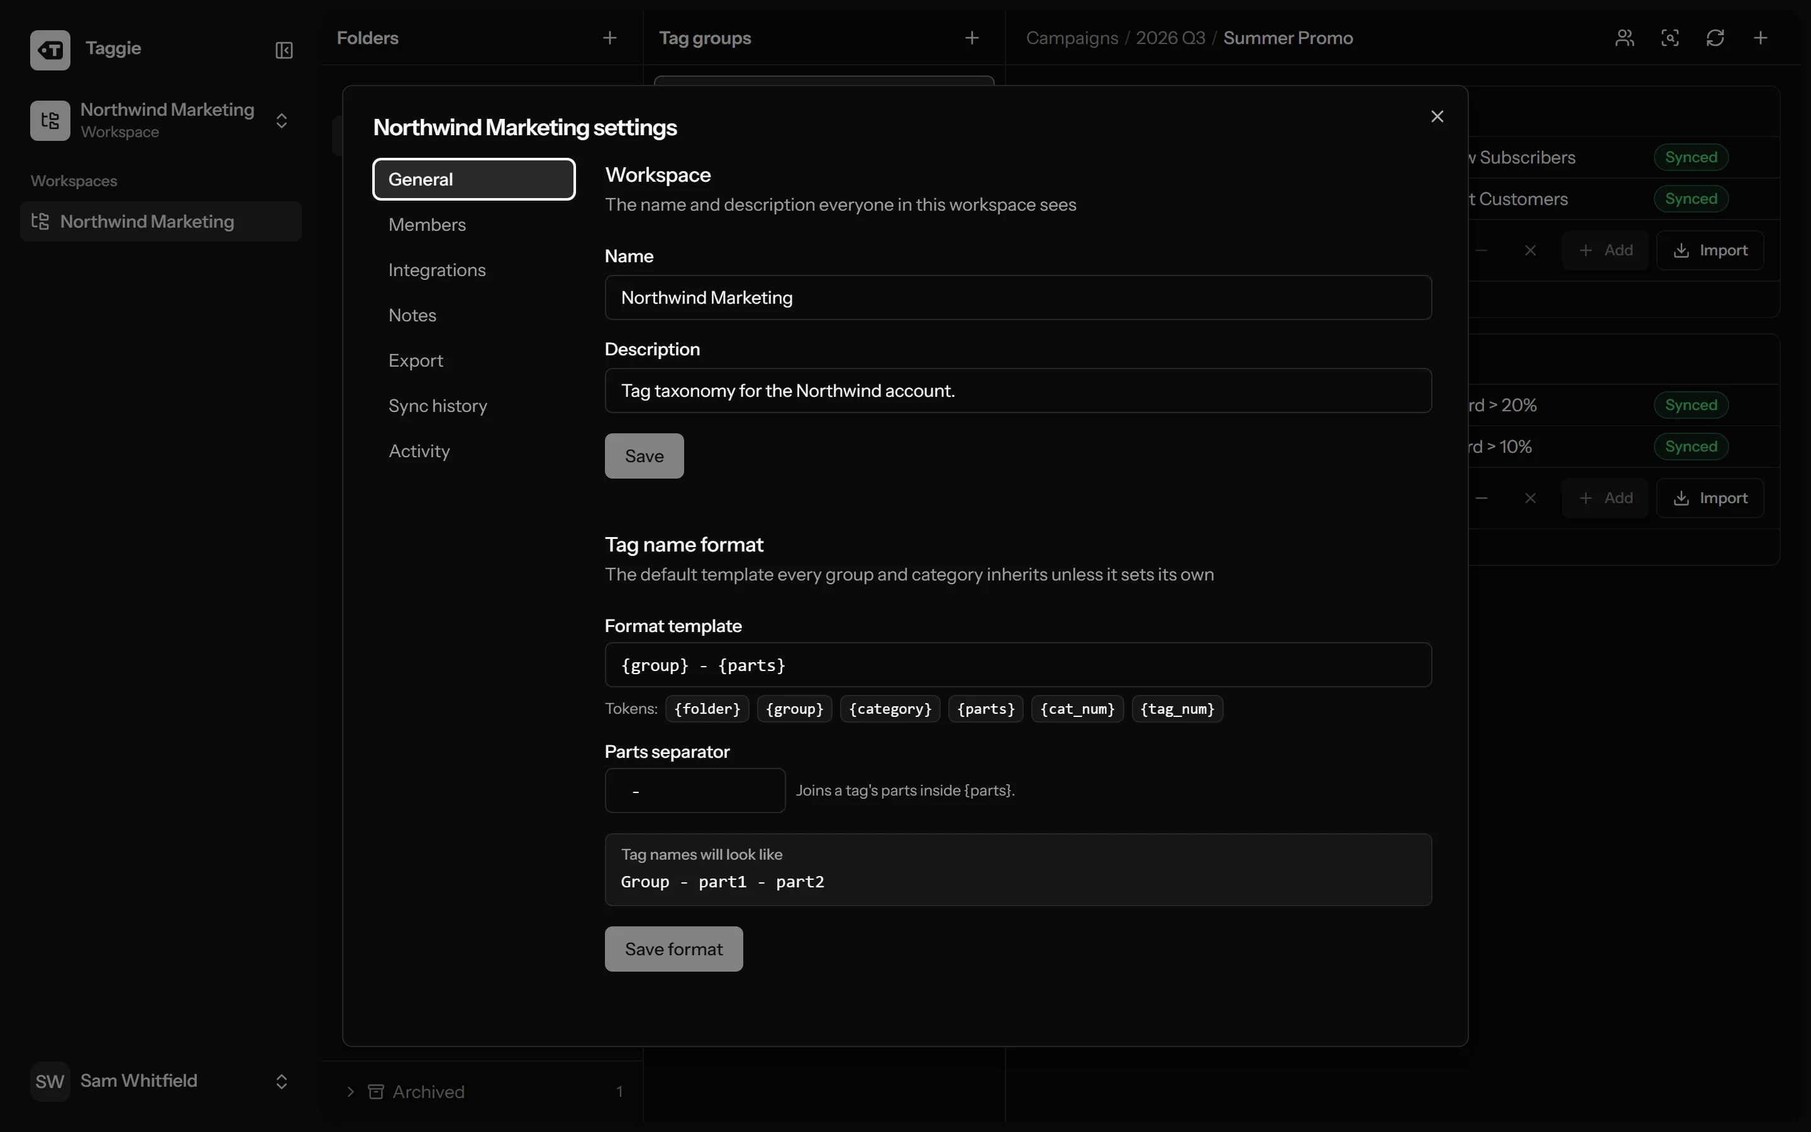The image size is (1811, 1132).
Task: Click the sync refresh icon
Action: [1715, 38]
